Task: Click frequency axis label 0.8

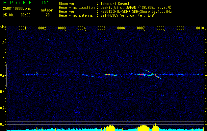Action: point(2,92)
